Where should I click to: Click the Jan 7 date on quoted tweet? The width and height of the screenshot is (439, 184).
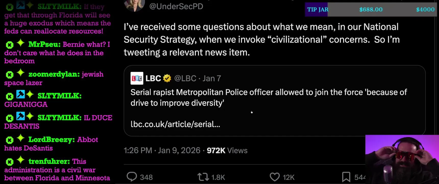(x=212, y=78)
